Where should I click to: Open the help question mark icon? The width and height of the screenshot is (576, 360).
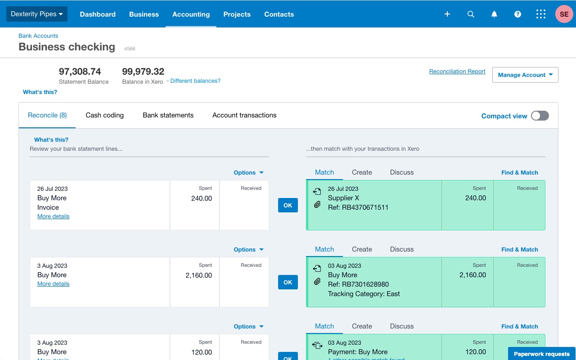[517, 14]
